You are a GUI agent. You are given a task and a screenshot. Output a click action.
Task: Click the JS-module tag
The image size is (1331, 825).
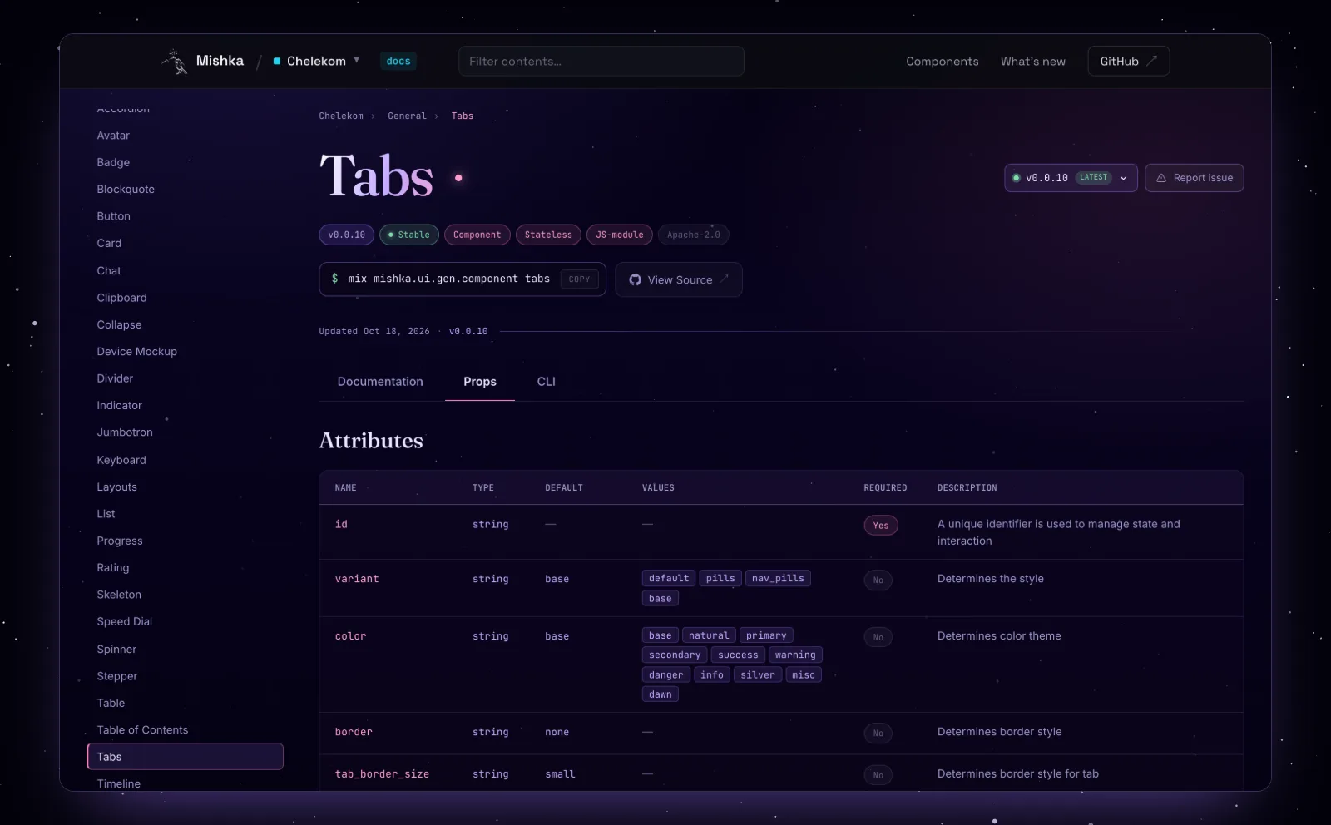coord(620,235)
